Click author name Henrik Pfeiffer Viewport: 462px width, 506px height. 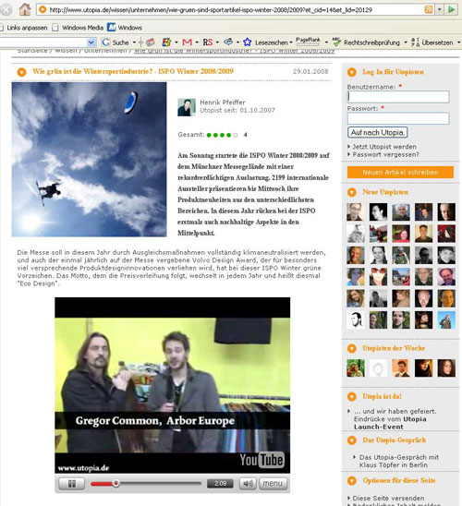tap(223, 102)
